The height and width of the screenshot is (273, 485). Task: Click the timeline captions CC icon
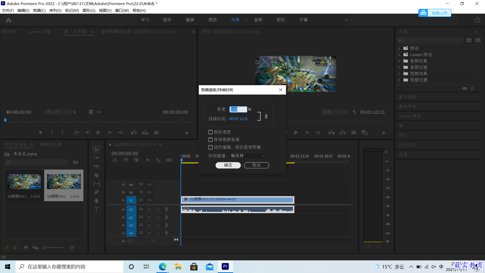click(169, 160)
